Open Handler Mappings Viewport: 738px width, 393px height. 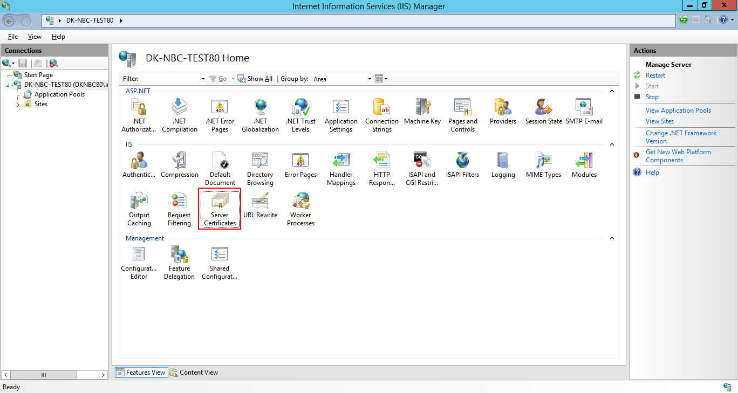coord(341,167)
